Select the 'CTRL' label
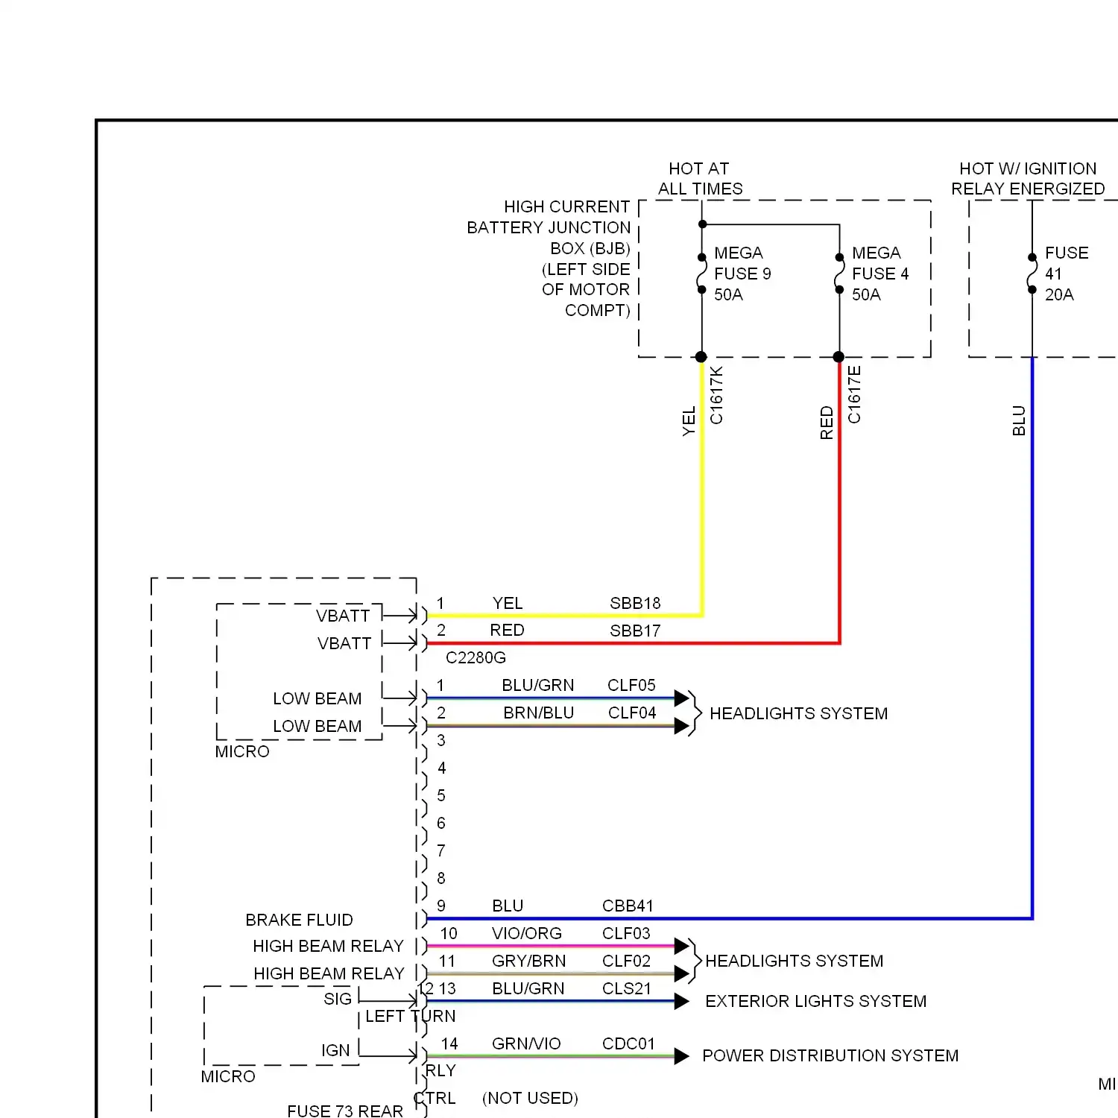 (436, 1098)
